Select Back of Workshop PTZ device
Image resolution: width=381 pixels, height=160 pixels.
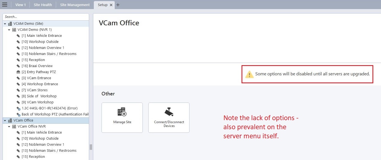(x=55, y=114)
